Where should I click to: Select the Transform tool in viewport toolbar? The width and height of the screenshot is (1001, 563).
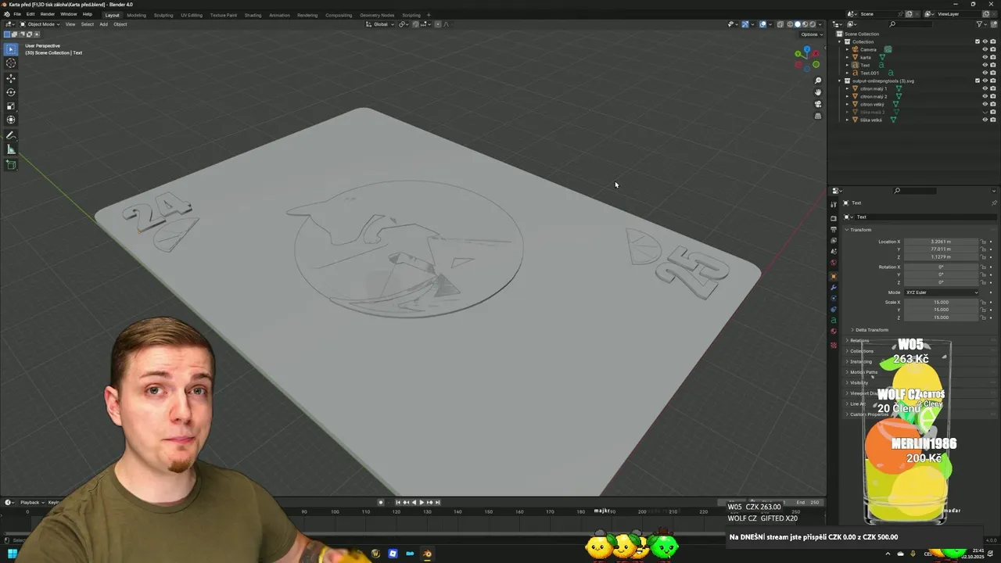(x=11, y=120)
